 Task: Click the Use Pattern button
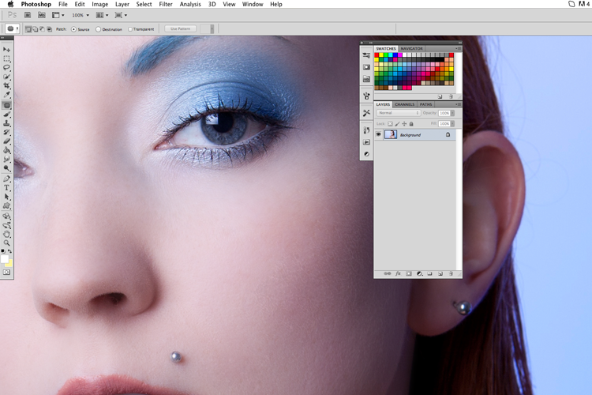point(181,28)
